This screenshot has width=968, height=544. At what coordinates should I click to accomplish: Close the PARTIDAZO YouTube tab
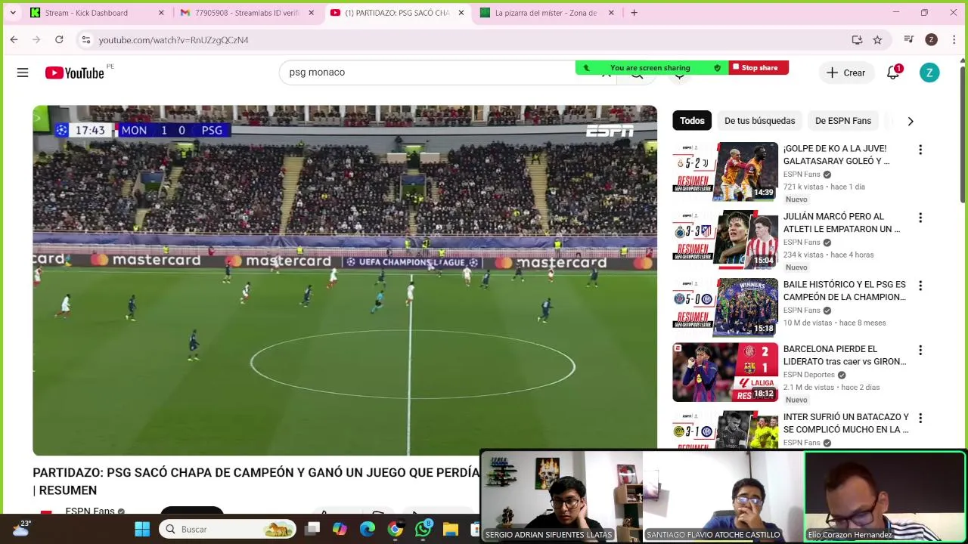(x=461, y=13)
